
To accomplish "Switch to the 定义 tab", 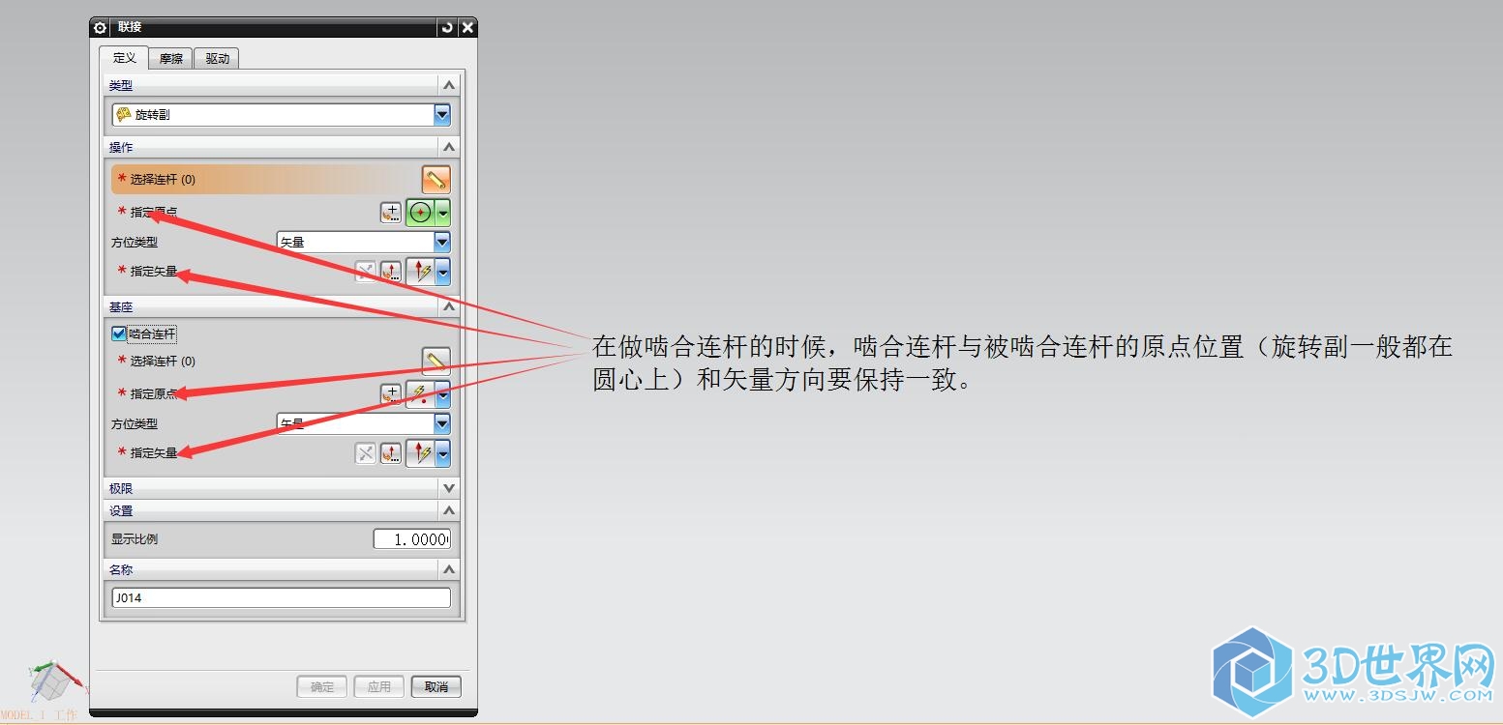I will tap(124, 58).
